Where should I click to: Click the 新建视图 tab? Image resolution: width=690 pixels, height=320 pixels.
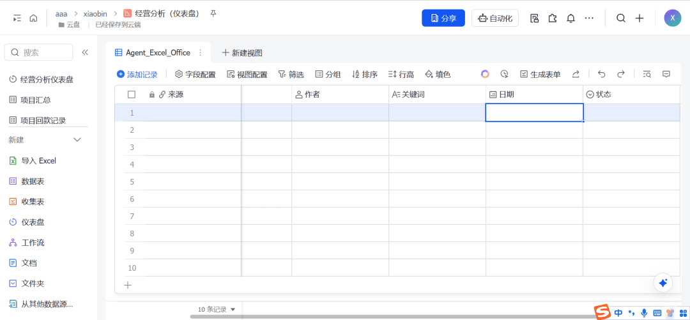pos(241,53)
